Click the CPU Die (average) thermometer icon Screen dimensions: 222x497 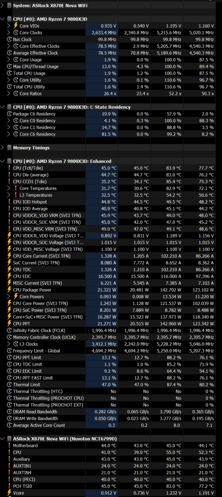[9, 175]
